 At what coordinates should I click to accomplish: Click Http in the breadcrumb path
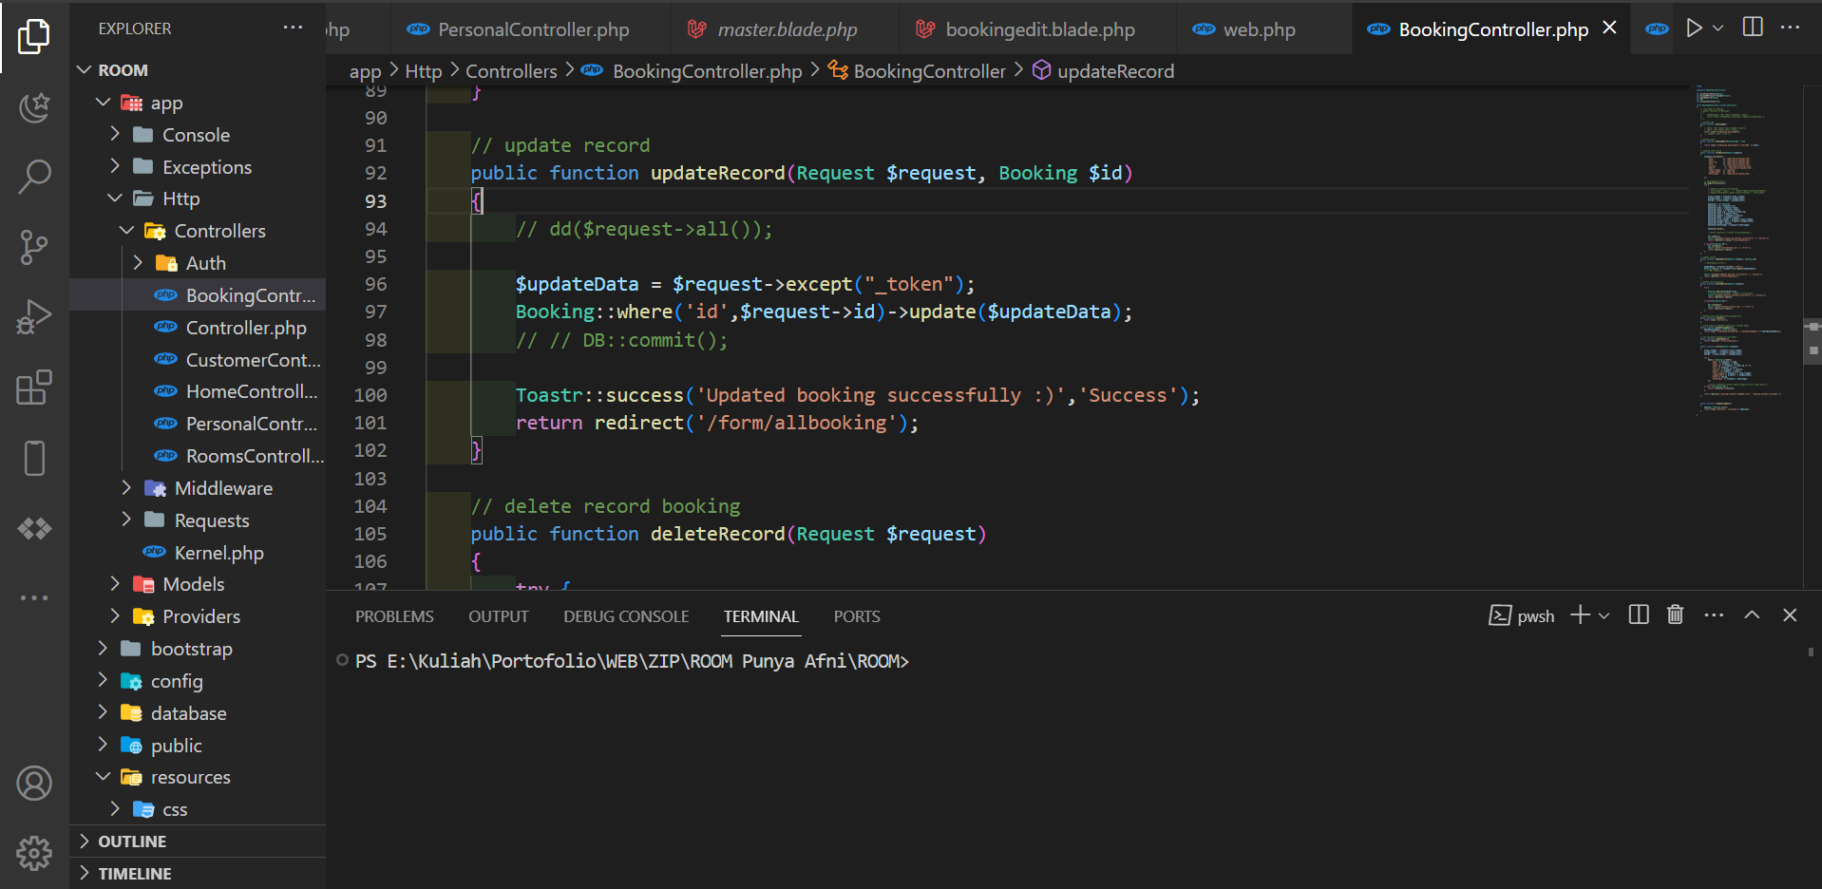(424, 71)
